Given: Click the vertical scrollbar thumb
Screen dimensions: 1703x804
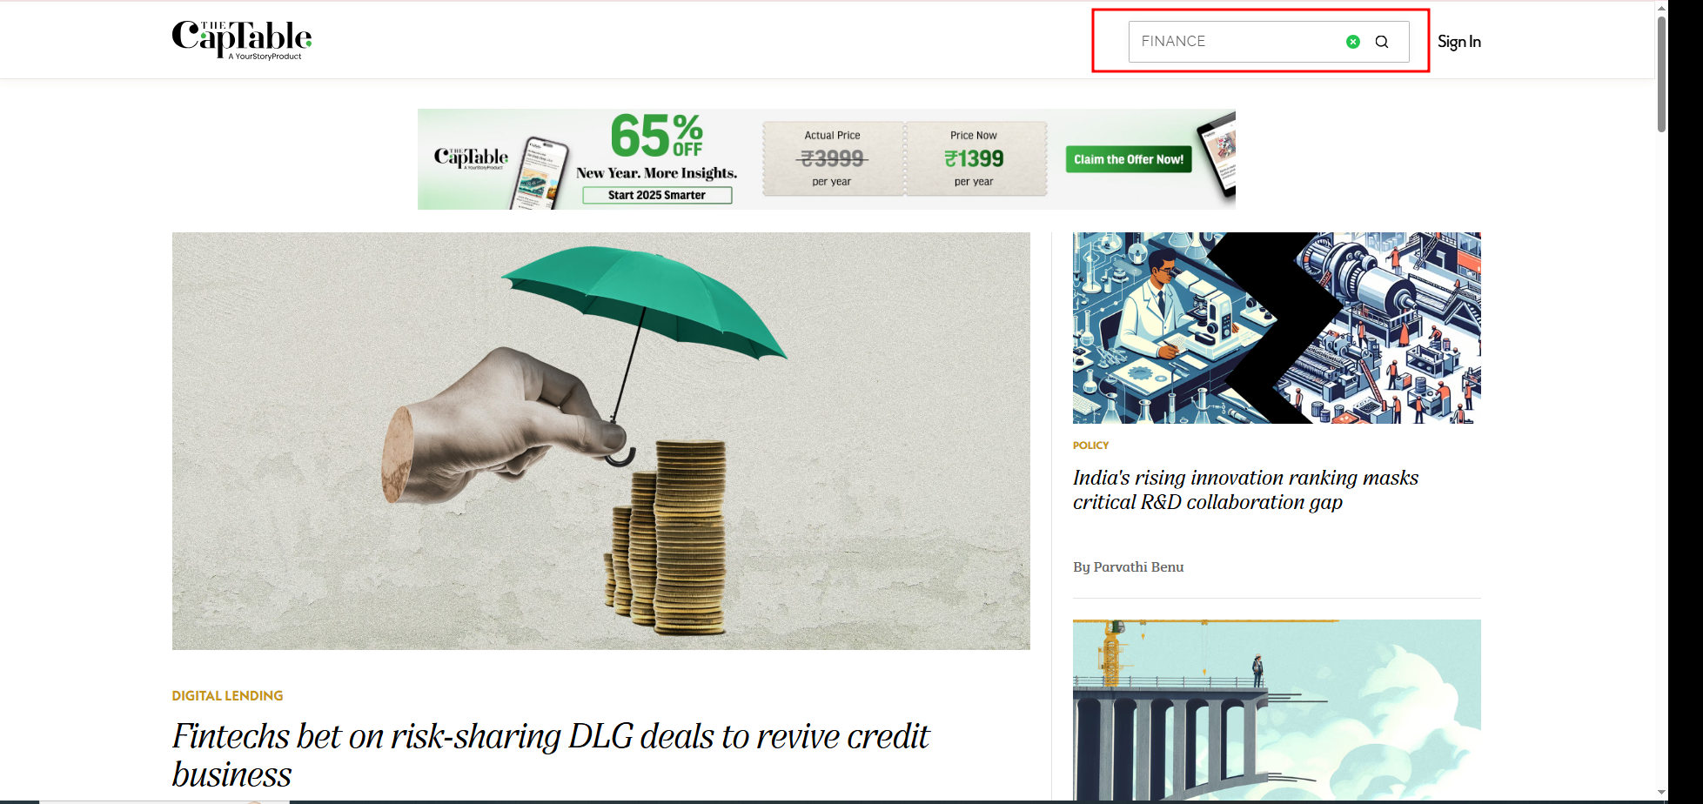Looking at the screenshot, I should click(1661, 74).
